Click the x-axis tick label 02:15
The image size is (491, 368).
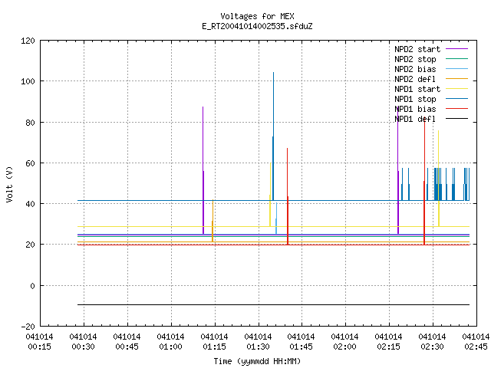coord(389,347)
